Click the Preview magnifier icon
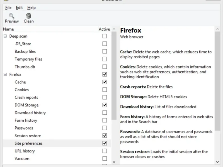This screenshot has height=167, width=223. coord(12,16)
